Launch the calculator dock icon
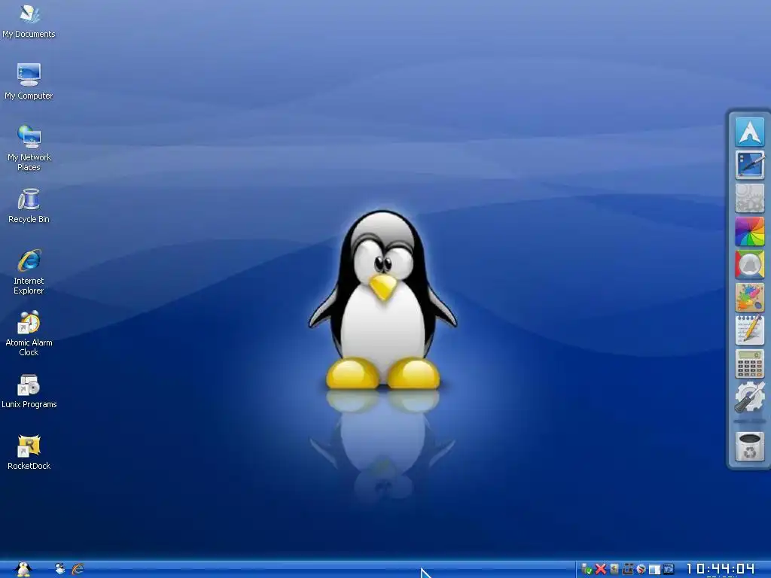Viewport: 771px width, 578px height. click(749, 364)
